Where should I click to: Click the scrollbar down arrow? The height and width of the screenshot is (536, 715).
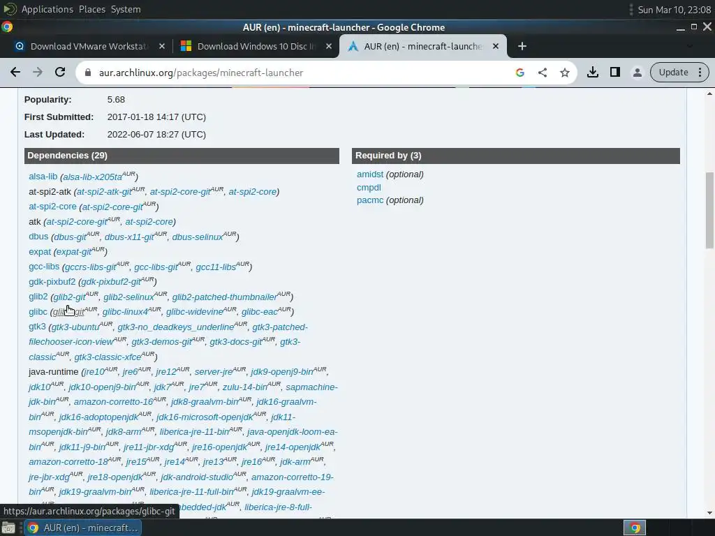point(709,513)
